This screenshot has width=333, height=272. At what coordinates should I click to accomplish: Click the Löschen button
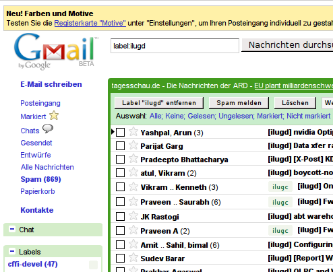click(x=295, y=103)
